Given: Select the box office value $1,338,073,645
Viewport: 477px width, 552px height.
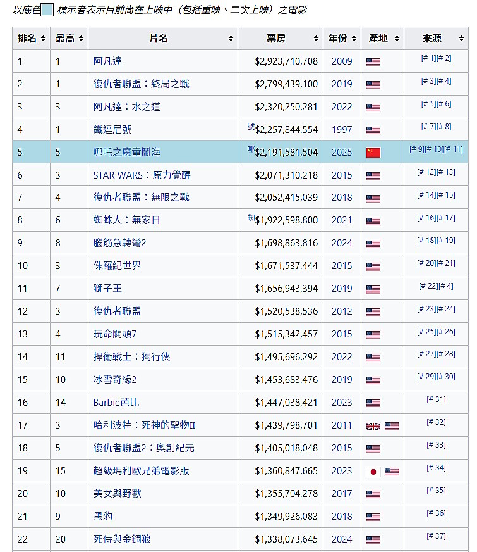Looking at the screenshot, I should (x=286, y=539).
